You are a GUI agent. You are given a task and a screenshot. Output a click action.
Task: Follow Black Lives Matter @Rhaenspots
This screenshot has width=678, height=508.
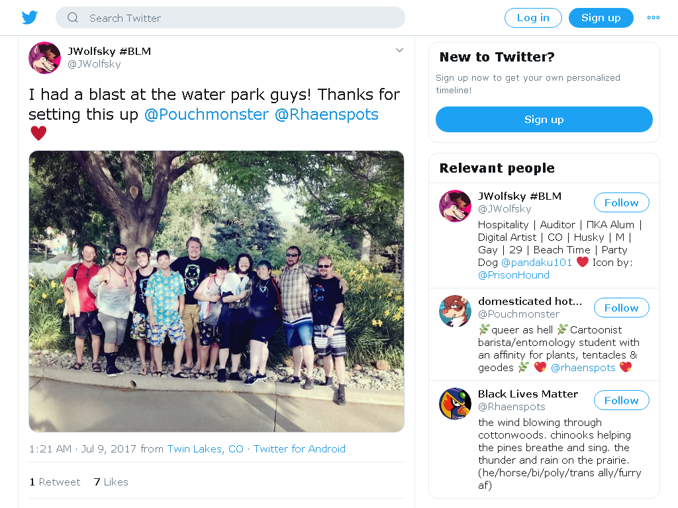click(x=621, y=400)
